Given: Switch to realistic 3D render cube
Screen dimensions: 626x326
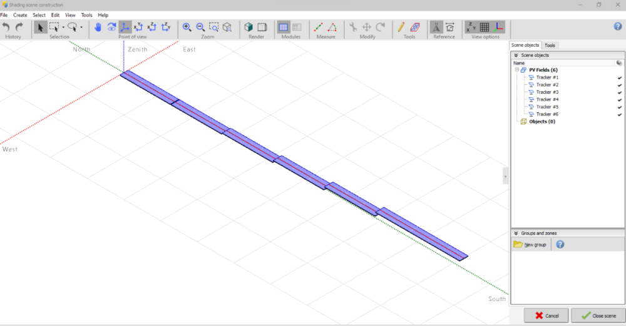Looking at the screenshot, I should click(249, 27).
